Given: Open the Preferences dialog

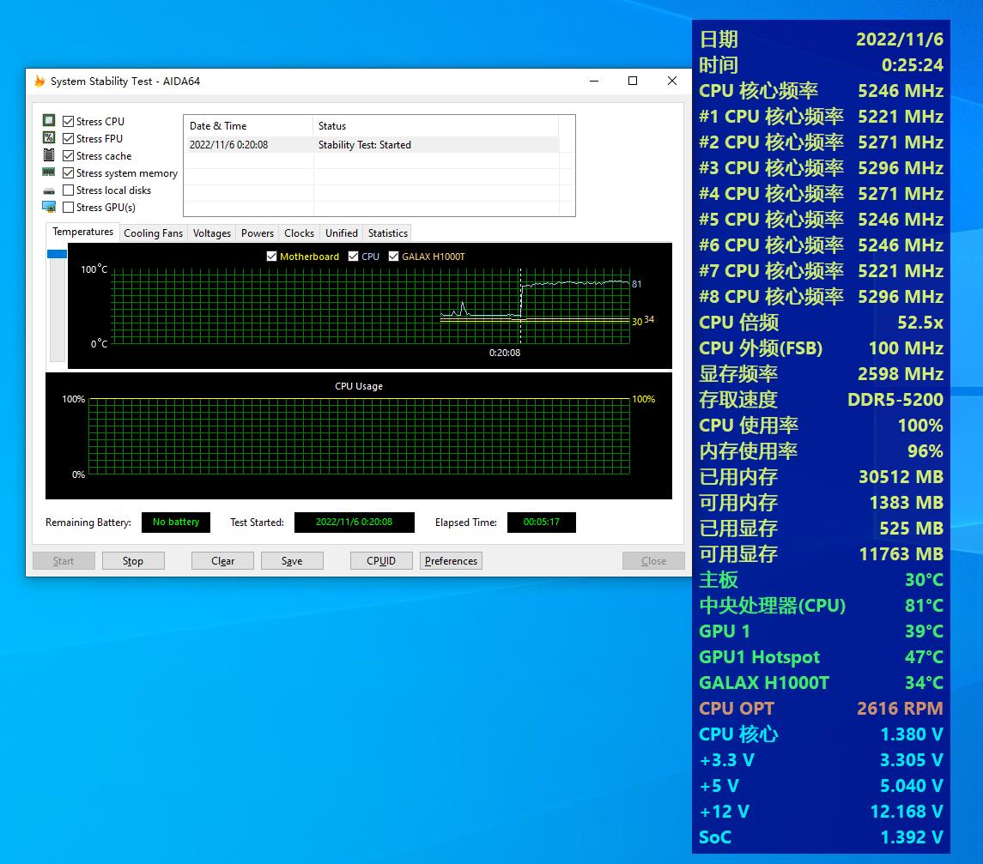Looking at the screenshot, I should point(451,561).
